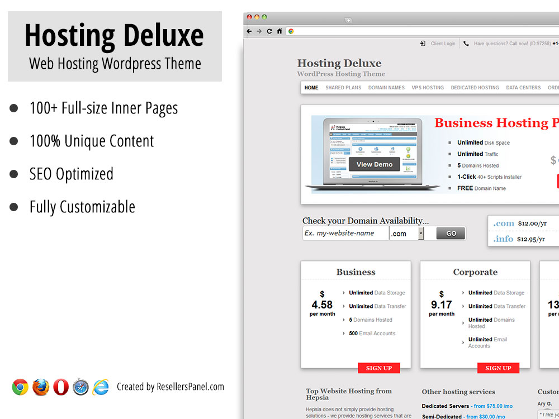This screenshot has width=559, height=419.
Task: Click the .info $12.95/yr price row
Action: click(x=523, y=239)
